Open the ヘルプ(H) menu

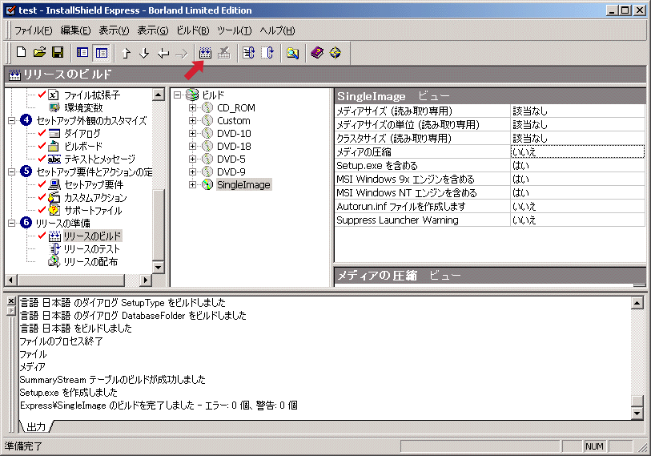[277, 30]
